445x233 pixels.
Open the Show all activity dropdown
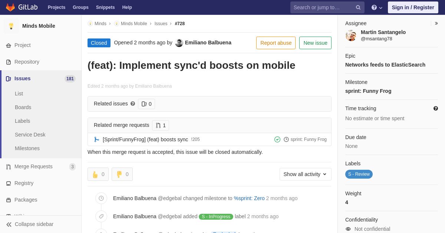[x=305, y=174]
